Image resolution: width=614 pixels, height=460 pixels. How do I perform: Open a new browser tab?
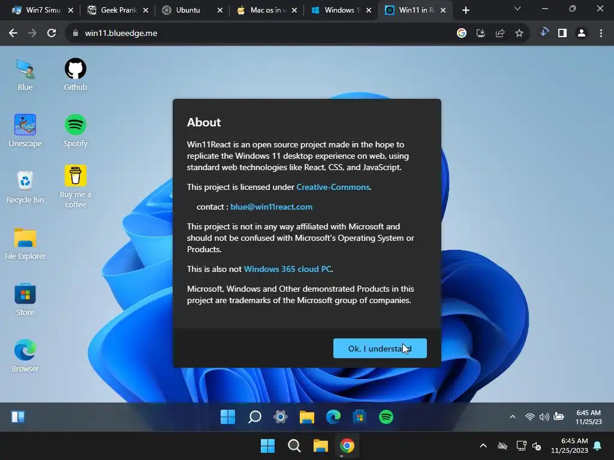pyautogui.click(x=465, y=10)
